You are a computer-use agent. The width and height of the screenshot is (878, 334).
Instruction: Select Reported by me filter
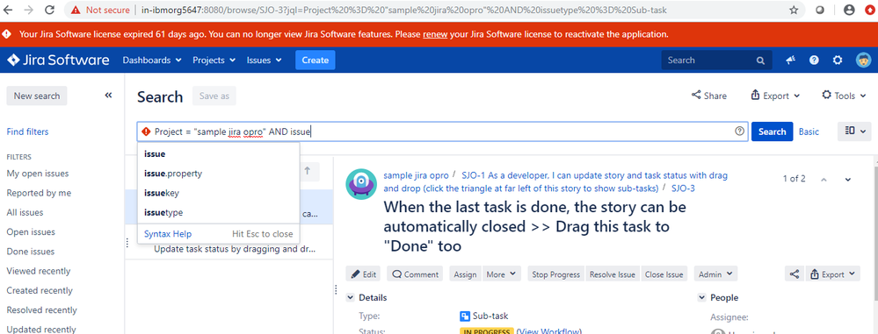point(39,193)
